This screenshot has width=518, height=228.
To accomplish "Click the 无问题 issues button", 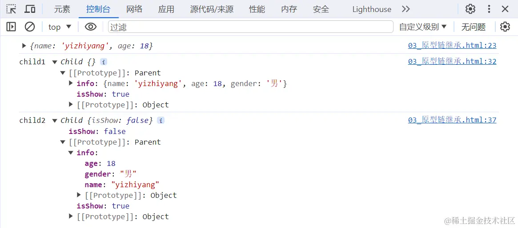I will point(474,27).
